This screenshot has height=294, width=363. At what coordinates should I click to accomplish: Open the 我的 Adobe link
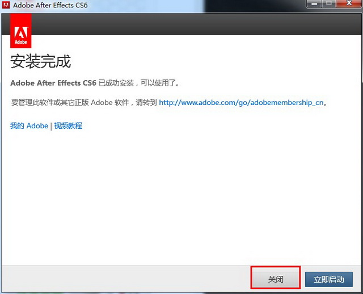pos(29,126)
